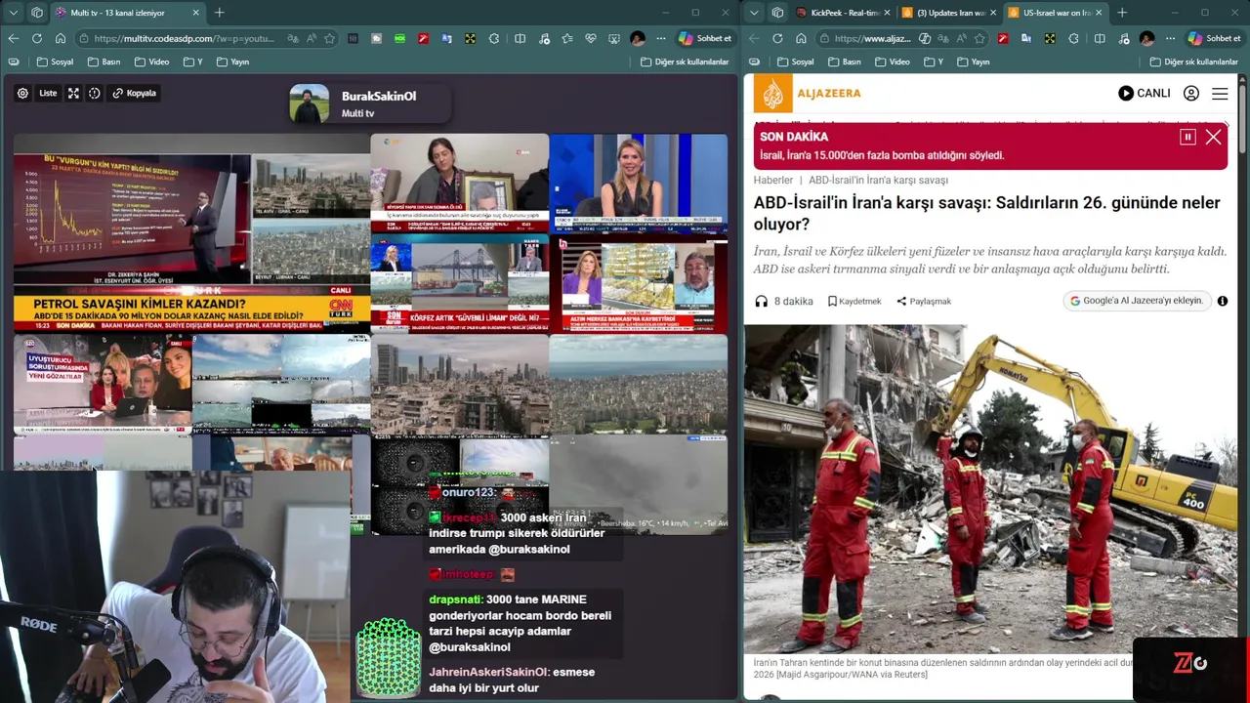Share article via Paylaşmak
Viewport: 1250px width, 703px height.
point(924,301)
